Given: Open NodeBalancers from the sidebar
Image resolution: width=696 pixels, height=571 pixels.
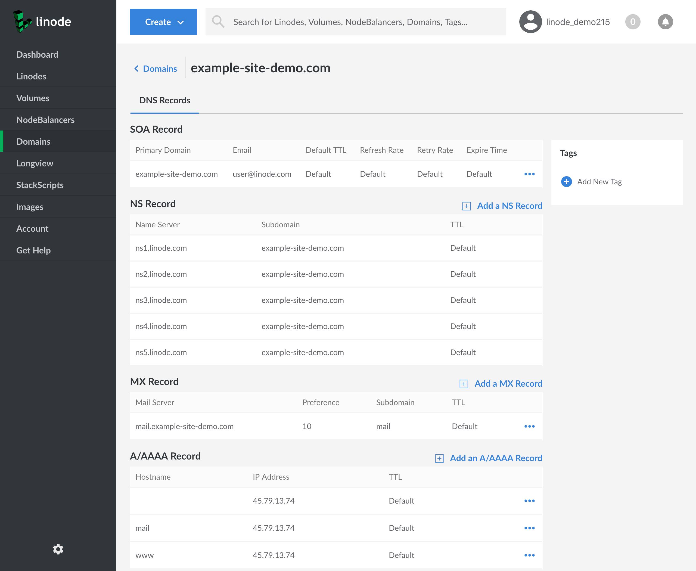Looking at the screenshot, I should [45, 120].
